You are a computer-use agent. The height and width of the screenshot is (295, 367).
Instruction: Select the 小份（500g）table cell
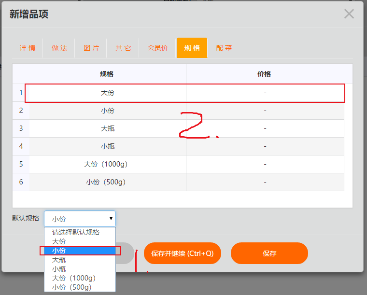click(x=108, y=182)
